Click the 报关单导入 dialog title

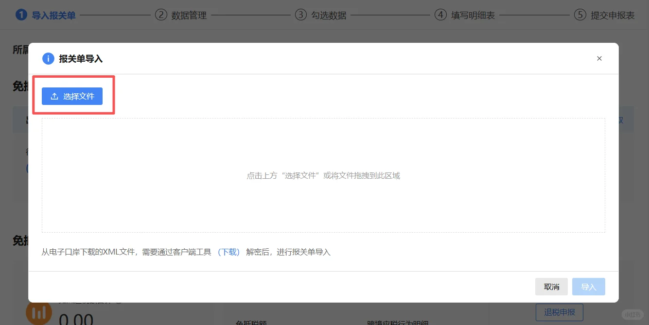click(81, 59)
